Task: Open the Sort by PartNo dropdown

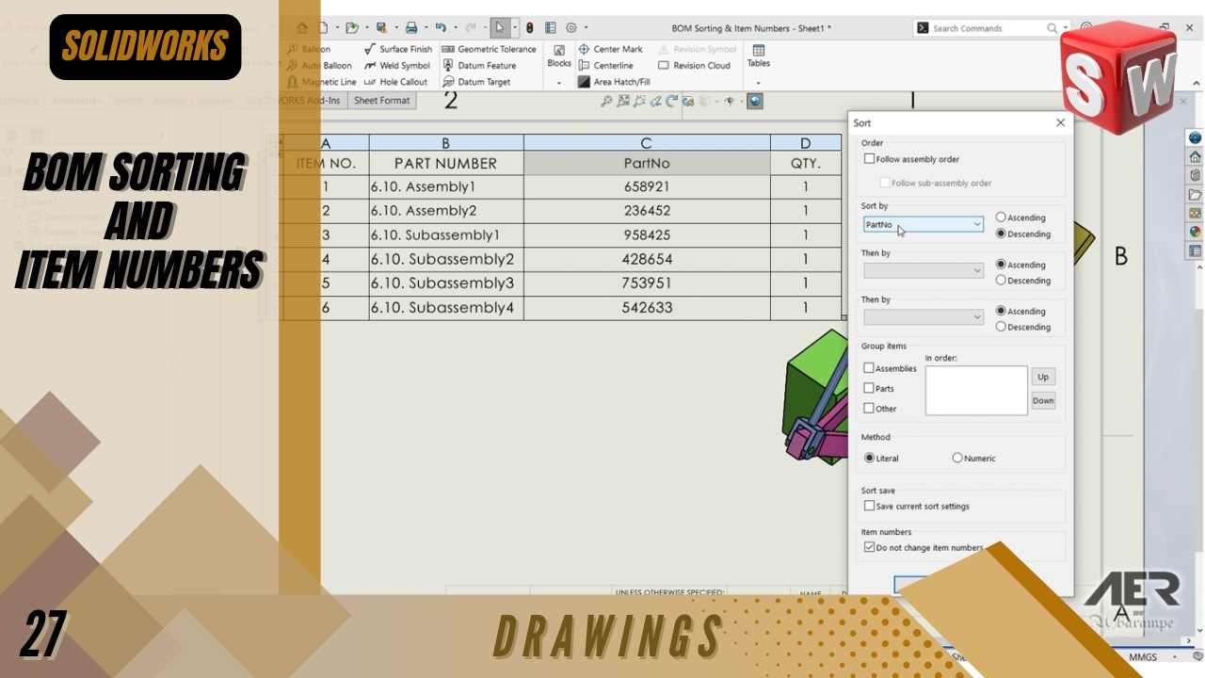Action: coord(924,224)
